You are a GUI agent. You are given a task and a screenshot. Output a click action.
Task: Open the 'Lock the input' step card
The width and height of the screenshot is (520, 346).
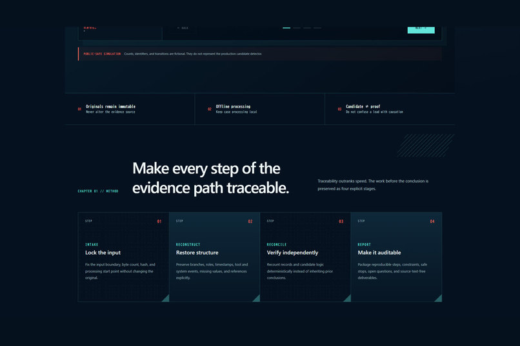tap(123, 257)
